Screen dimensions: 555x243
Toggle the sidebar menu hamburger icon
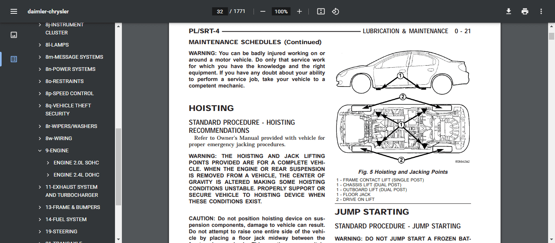tap(14, 11)
